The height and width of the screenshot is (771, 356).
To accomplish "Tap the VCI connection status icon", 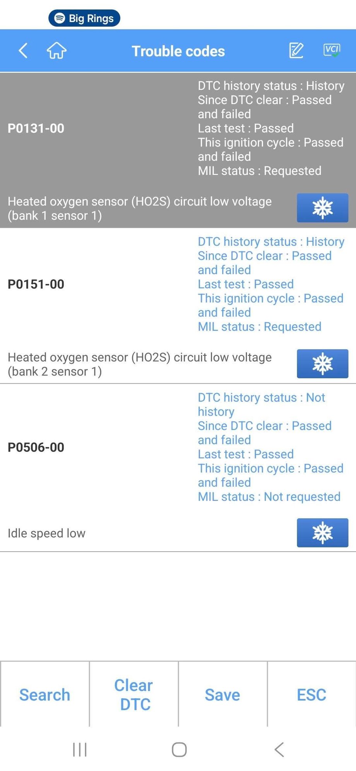I will tap(332, 50).
